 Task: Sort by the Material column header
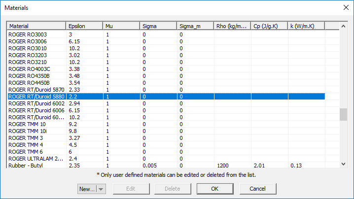point(36,26)
